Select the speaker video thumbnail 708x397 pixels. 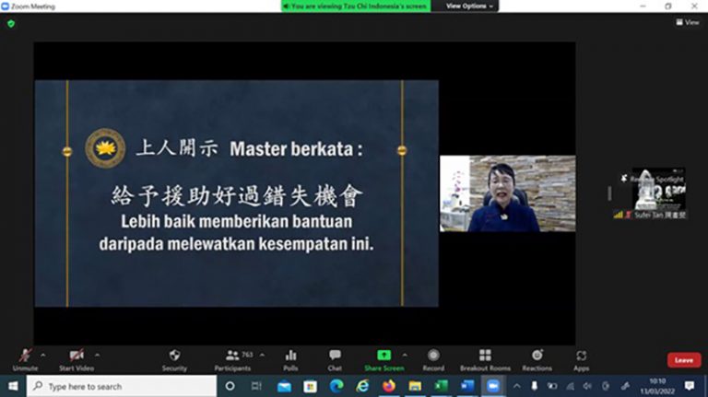coord(507,193)
